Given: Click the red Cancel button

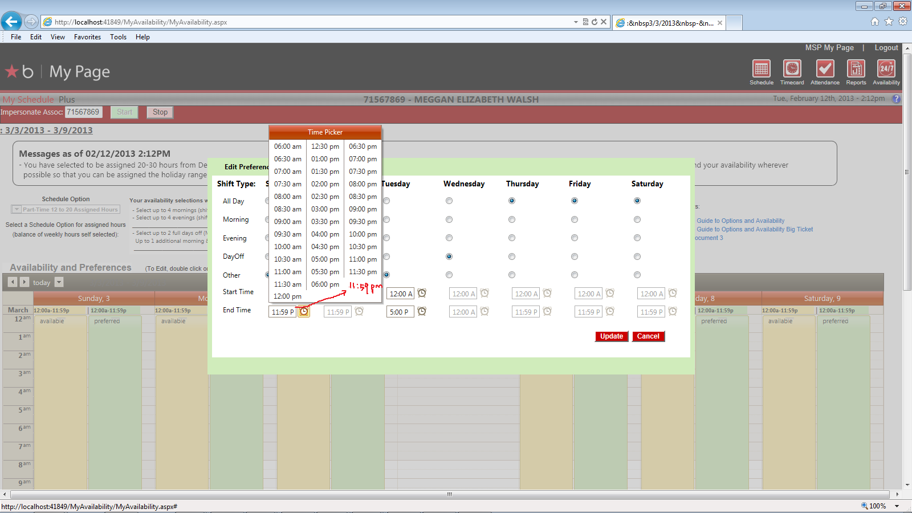Looking at the screenshot, I should (x=648, y=336).
